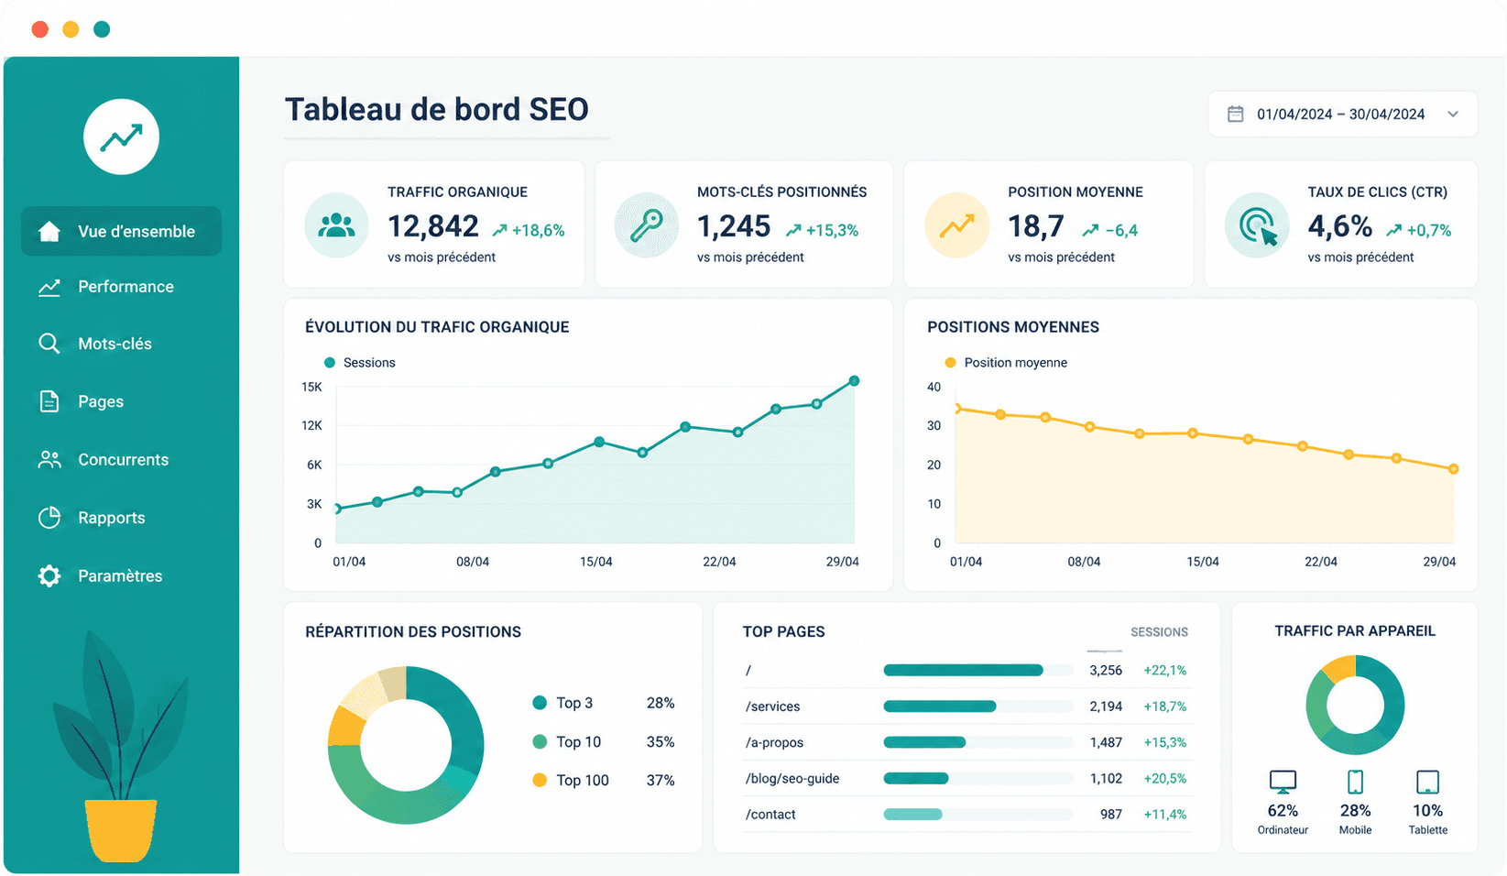Sort Top Pages by the SESSIONS header

point(1159,632)
